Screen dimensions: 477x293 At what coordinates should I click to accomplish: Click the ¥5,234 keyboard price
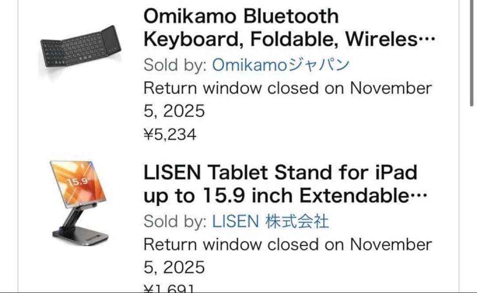click(170, 134)
